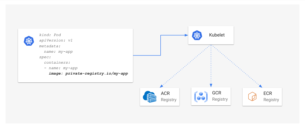The image size is (305, 128).
Task: Click the dotted arrowhead pointing to ACR
Action: [x=161, y=86]
